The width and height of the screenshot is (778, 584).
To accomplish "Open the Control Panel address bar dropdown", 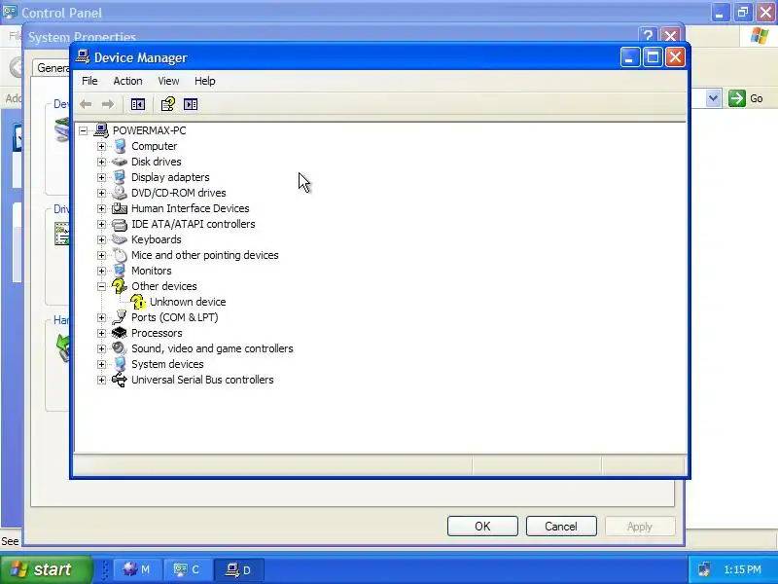I will (x=714, y=98).
